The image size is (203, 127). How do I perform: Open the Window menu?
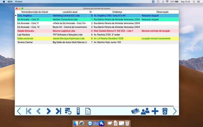coord(19,2)
